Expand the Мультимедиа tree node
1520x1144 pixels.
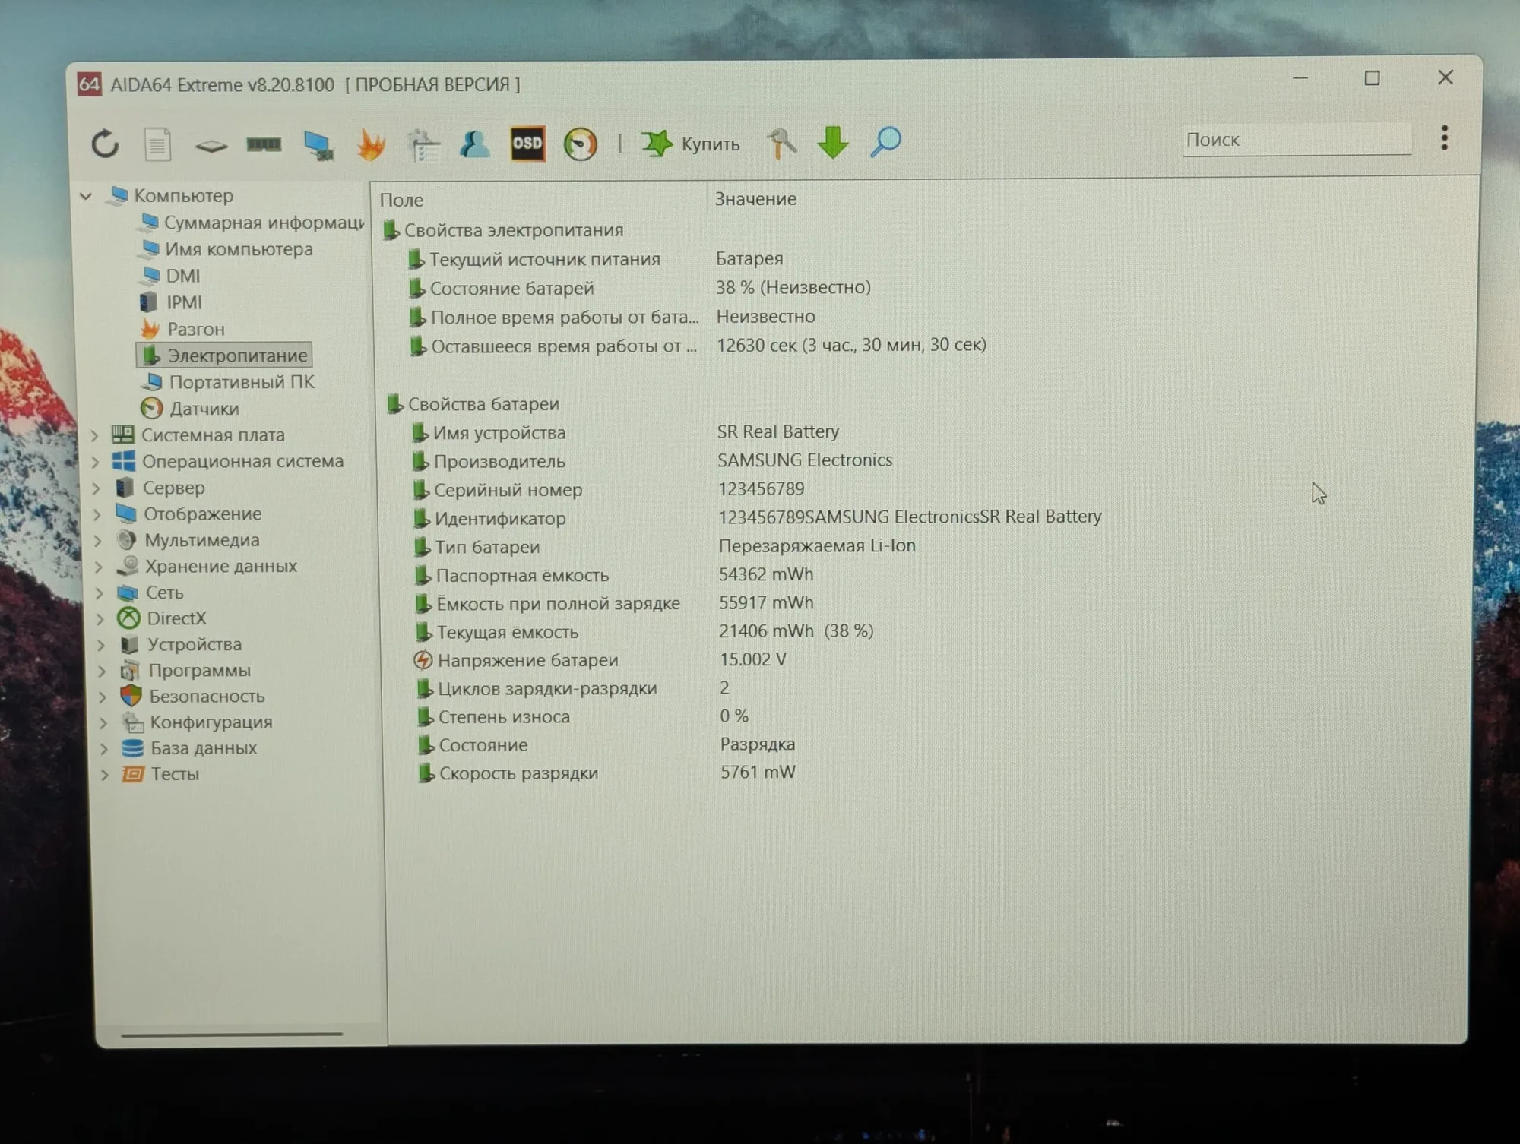[98, 541]
